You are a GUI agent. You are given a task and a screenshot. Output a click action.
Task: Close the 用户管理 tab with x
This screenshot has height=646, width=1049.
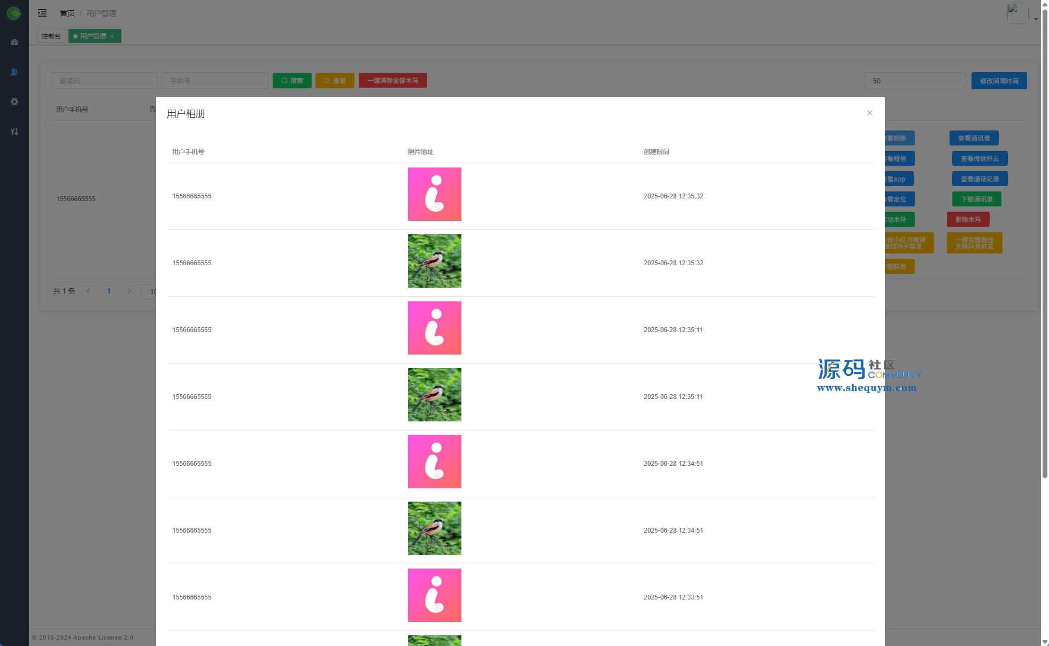coord(112,36)
